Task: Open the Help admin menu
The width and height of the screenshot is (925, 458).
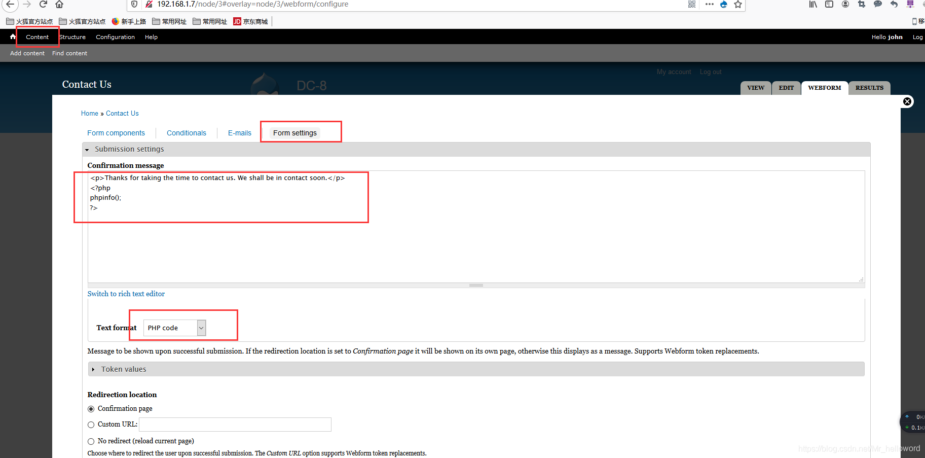Action: click(x=151, y=37)
